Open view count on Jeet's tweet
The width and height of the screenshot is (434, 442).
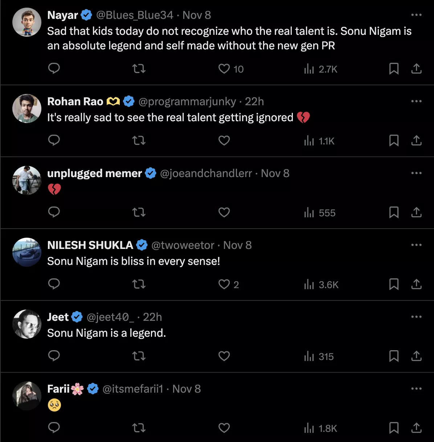tap(319, 356)
